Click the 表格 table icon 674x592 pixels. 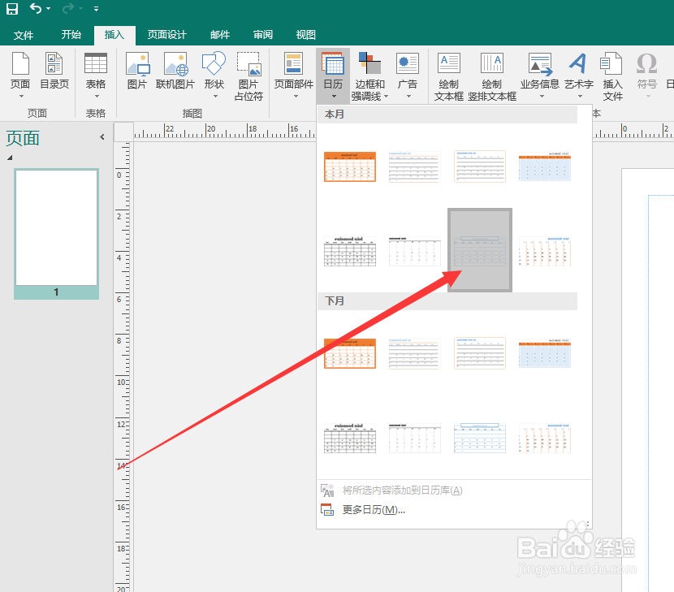96,63
